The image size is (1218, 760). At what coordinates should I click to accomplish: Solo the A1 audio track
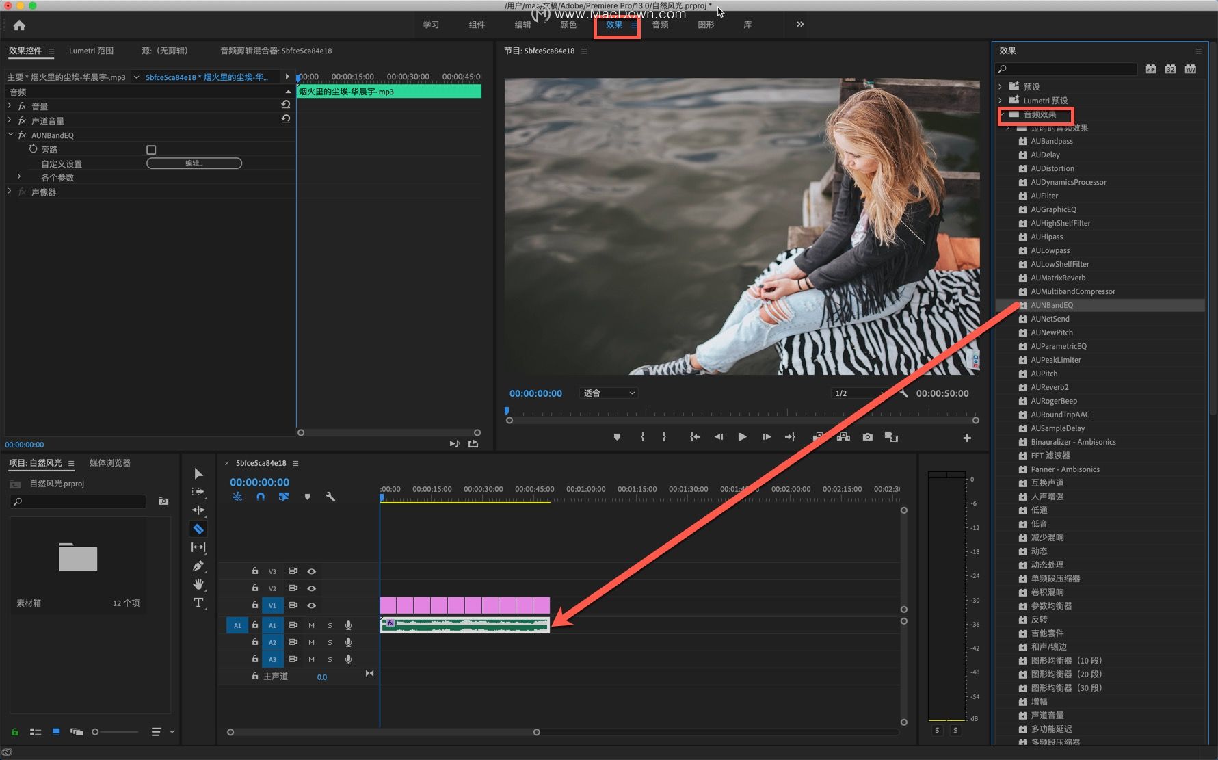click(x=330, y=625)
